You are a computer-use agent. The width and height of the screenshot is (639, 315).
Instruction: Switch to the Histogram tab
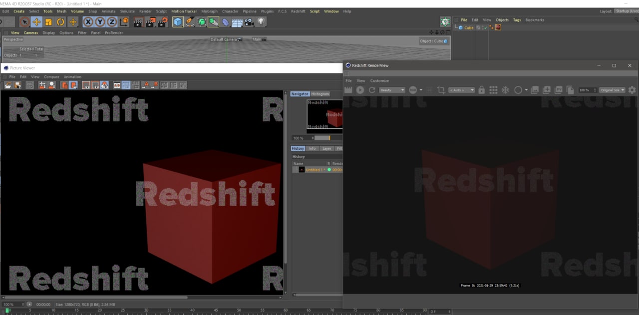click(x=320, y=94)
